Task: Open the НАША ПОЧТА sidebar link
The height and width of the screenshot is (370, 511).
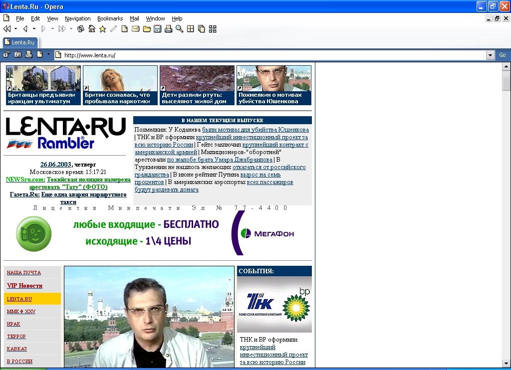Action: coord(24,272)
